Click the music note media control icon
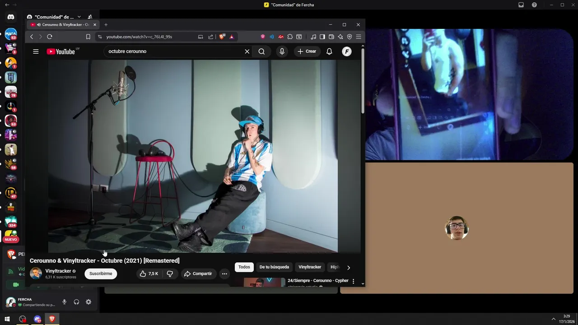Image resolution: width=578 pixels, height=325 pixels. pos(313,37)
